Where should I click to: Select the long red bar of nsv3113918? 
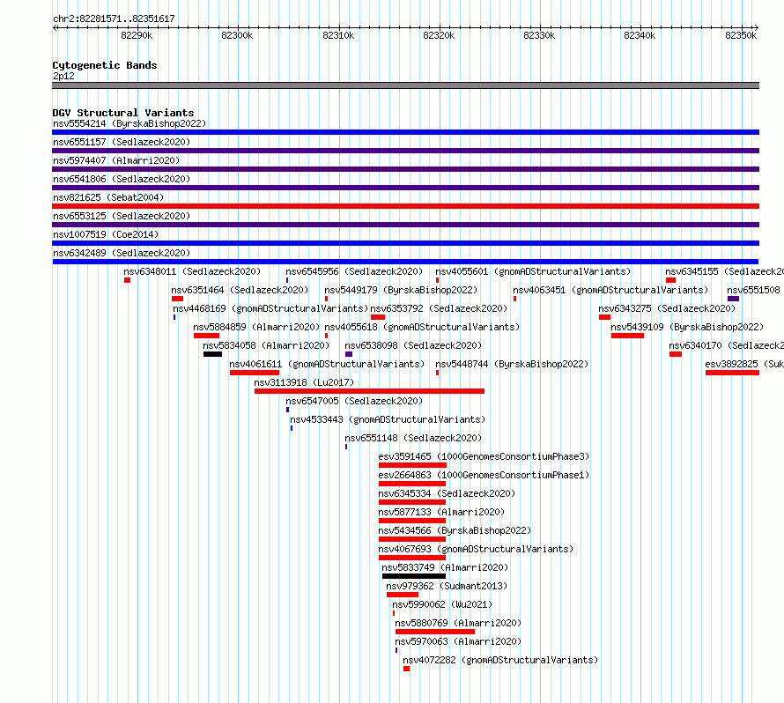click(369, 391)
